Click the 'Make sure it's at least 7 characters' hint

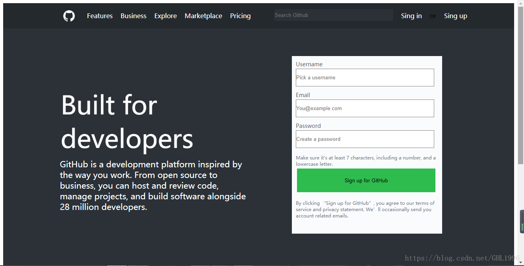pyautogui.click(x=366, y=161)
